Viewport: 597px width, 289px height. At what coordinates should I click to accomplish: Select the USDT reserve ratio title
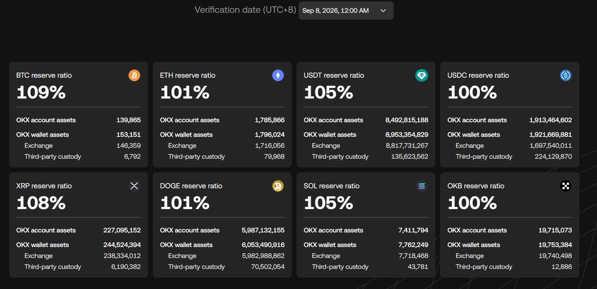pos(334,75)
